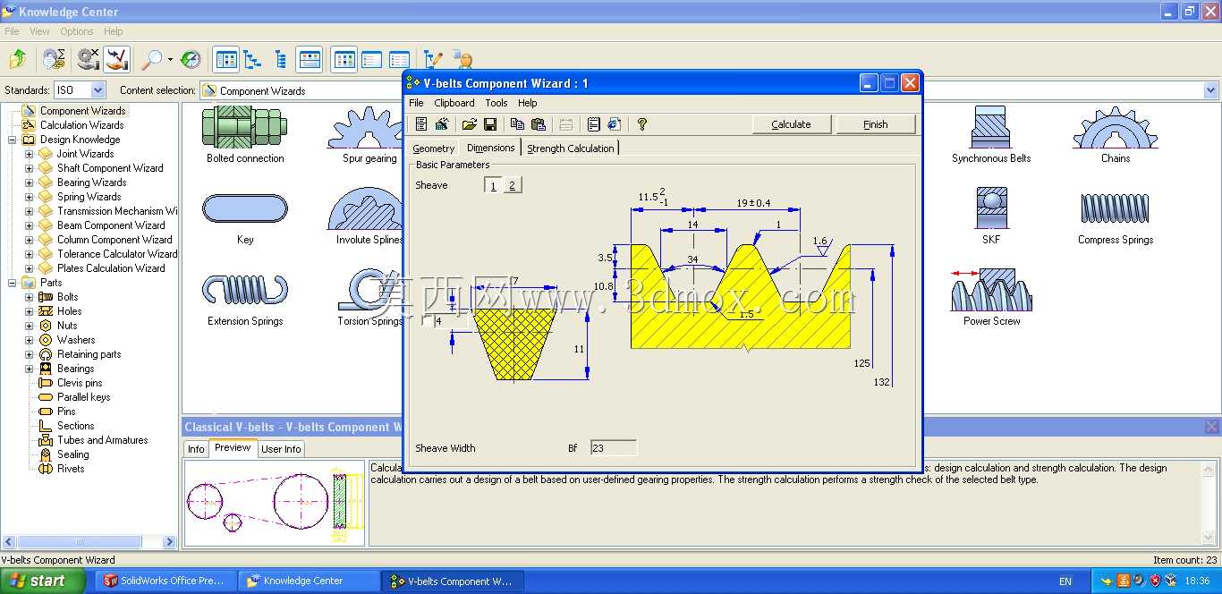
Task: Select Calculation Wizards in the tree
Action: 81,125
